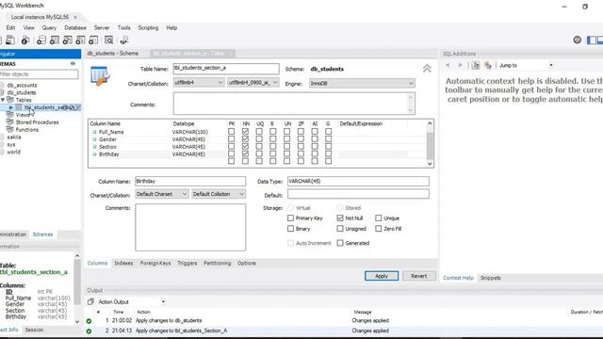Open the object inspector toolbar icon

[25, 40]
